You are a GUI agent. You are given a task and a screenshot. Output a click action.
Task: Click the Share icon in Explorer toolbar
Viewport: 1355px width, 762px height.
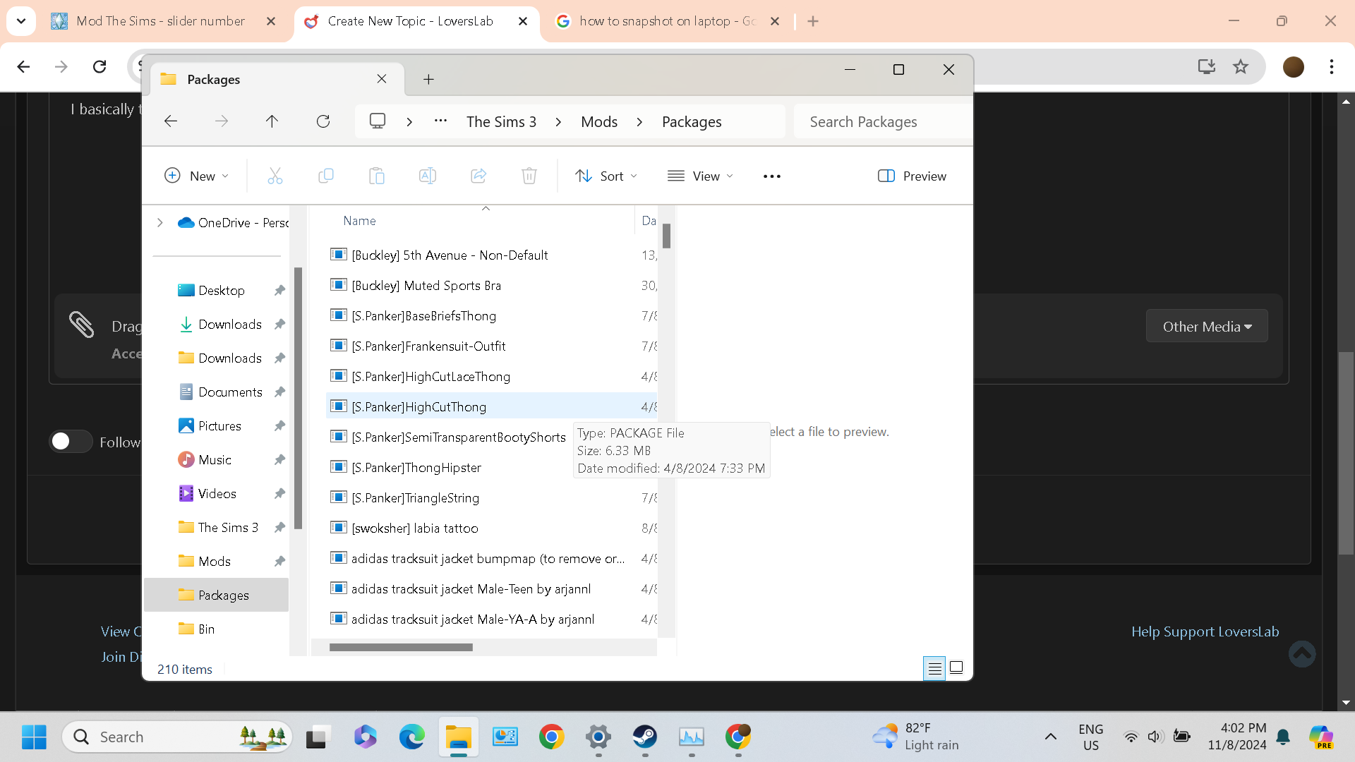[478, 176]
